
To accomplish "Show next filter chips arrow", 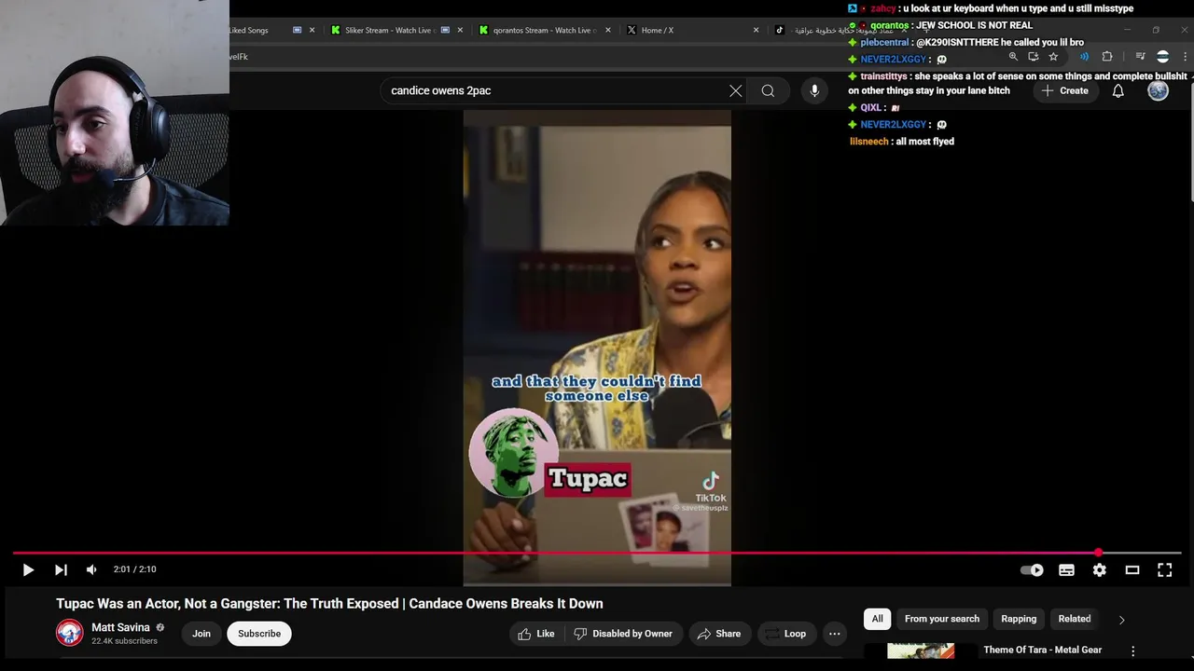I will (x=1121, y=620).
